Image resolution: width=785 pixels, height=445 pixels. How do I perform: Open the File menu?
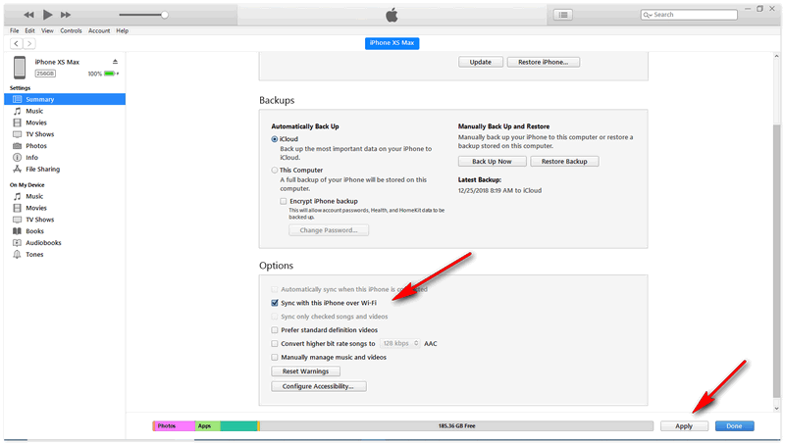tap(14, 31)
